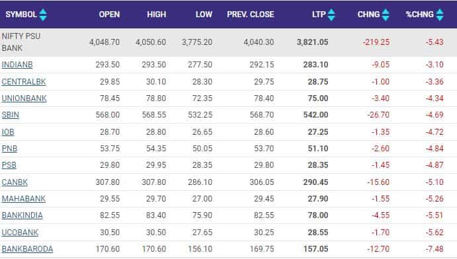Open the PNB stock link

(x=9, y=149)
